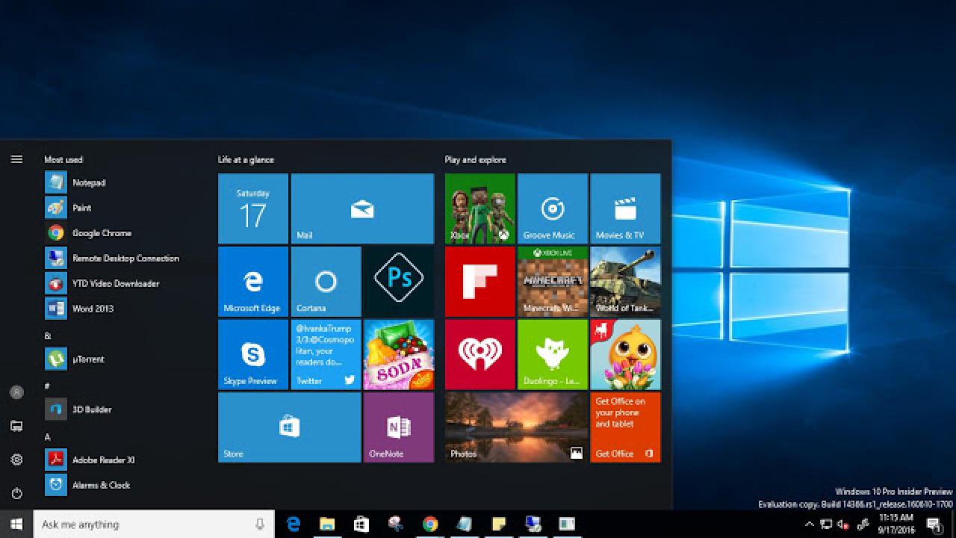
Task: Open the Action Center notification icon
Action: click(x=934, y=525)
